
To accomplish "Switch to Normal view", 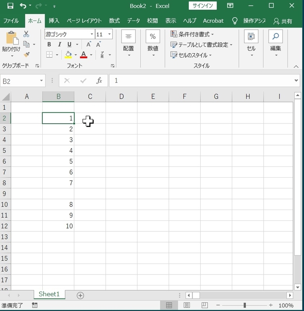I will coord(169,305).
